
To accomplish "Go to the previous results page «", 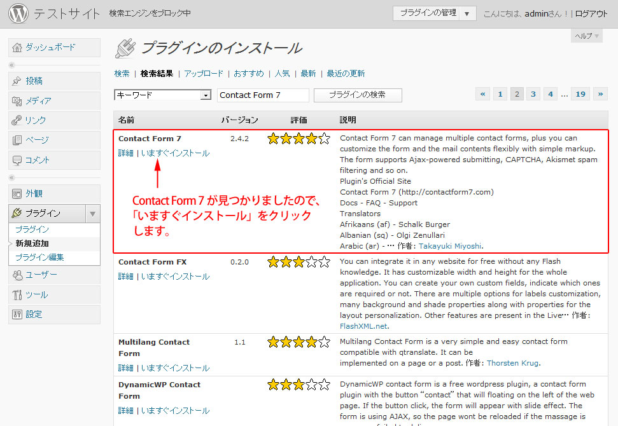I will [x=482, y=94].
